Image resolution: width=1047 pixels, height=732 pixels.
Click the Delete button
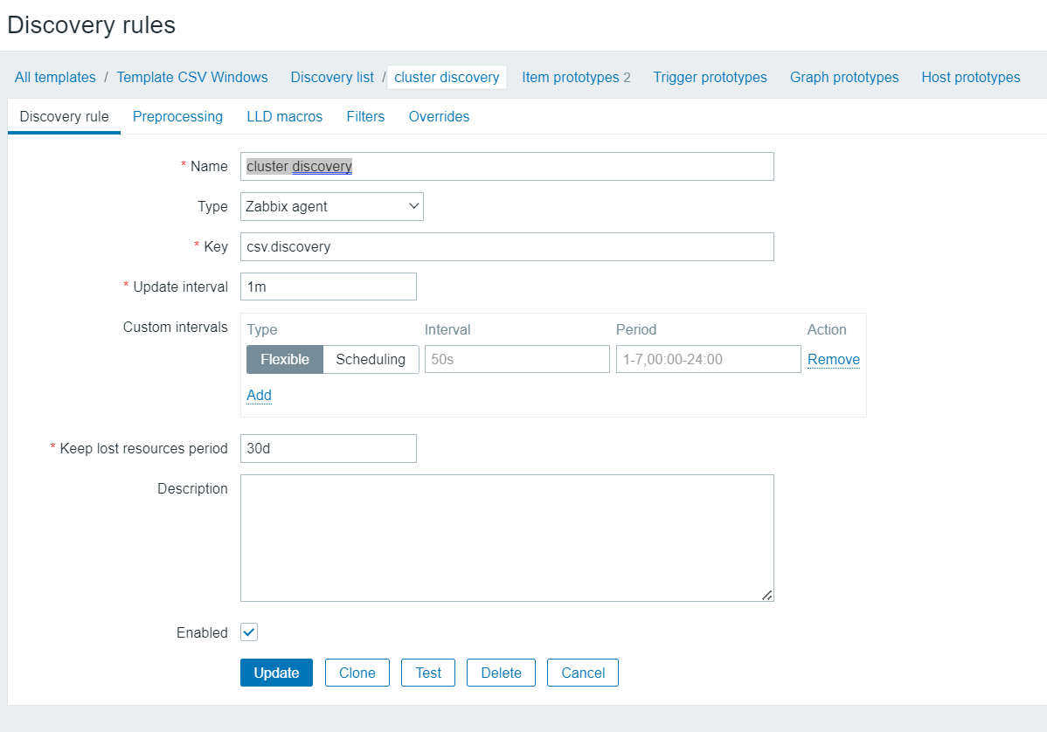501,673
